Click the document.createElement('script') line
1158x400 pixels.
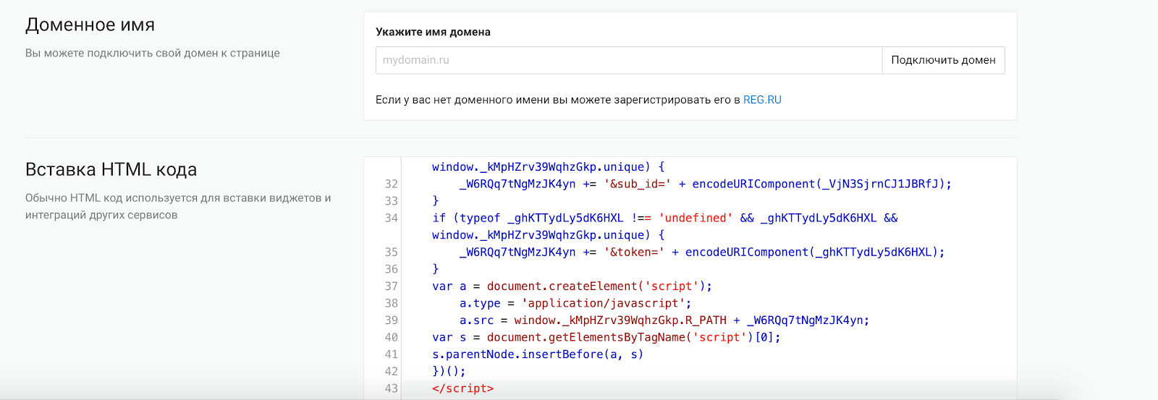click(x=572, y=286)
